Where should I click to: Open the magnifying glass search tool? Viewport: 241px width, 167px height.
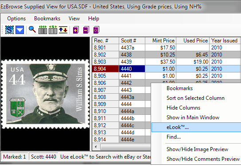(32, 30)
